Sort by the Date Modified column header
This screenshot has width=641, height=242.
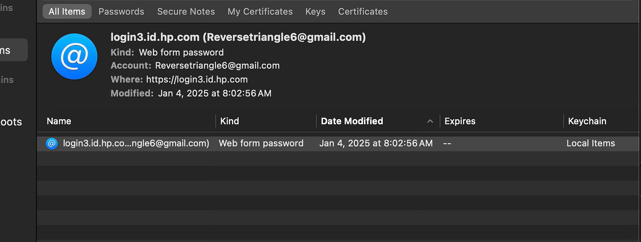tap(352, 121)
